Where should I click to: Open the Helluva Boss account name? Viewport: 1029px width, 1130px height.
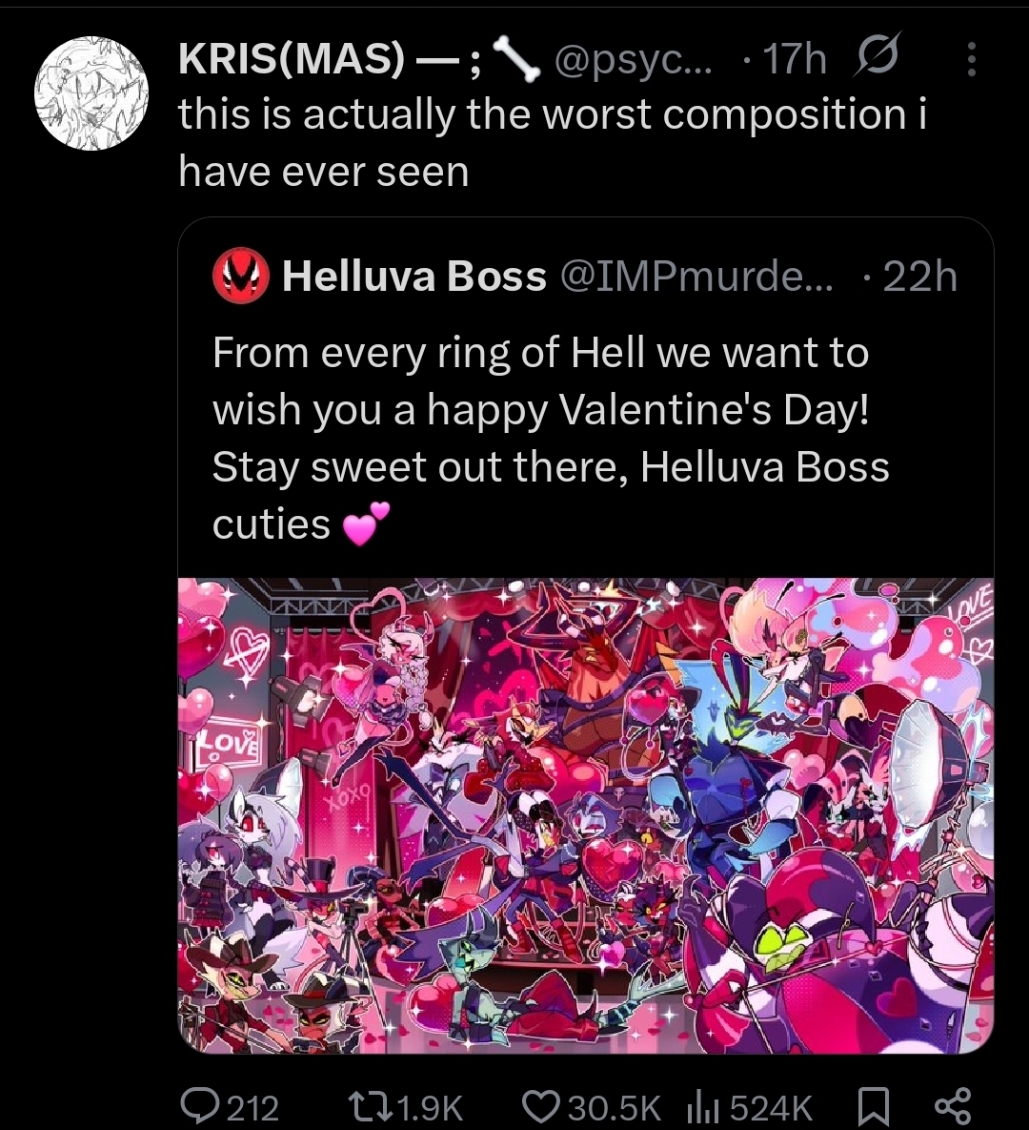tap(414, 277)
